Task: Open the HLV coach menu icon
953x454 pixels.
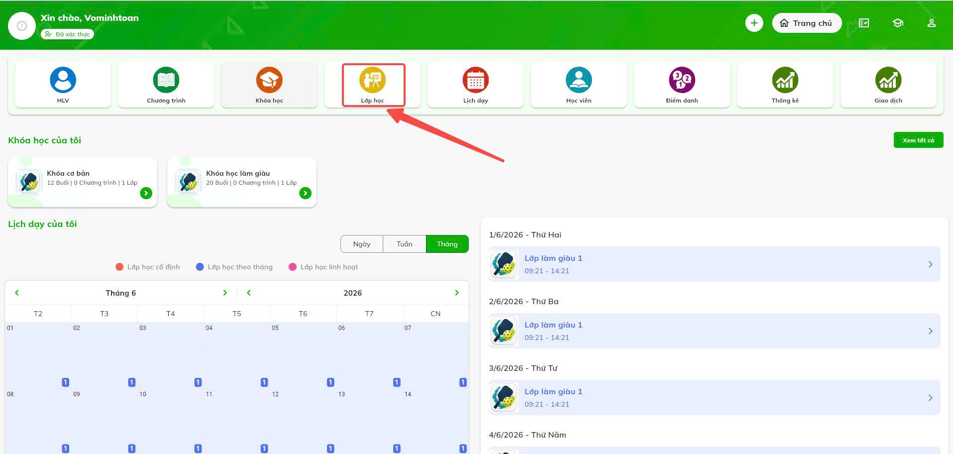Action: (63, 80)
